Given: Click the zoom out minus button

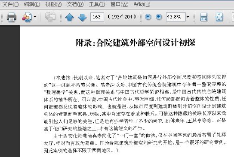Looking at the screenshot, I should (148, 17).
